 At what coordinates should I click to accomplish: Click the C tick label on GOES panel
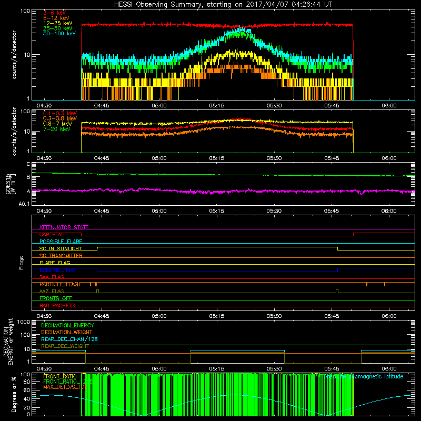pos(28,164)
